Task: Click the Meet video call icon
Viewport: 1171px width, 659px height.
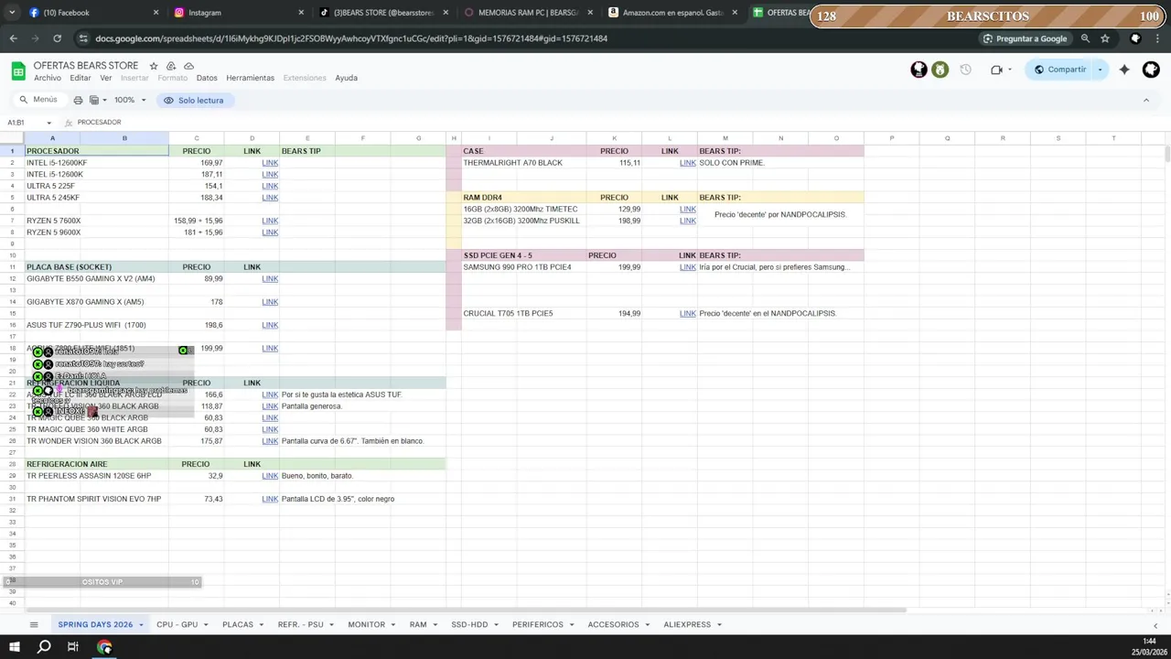Action: 996,70
